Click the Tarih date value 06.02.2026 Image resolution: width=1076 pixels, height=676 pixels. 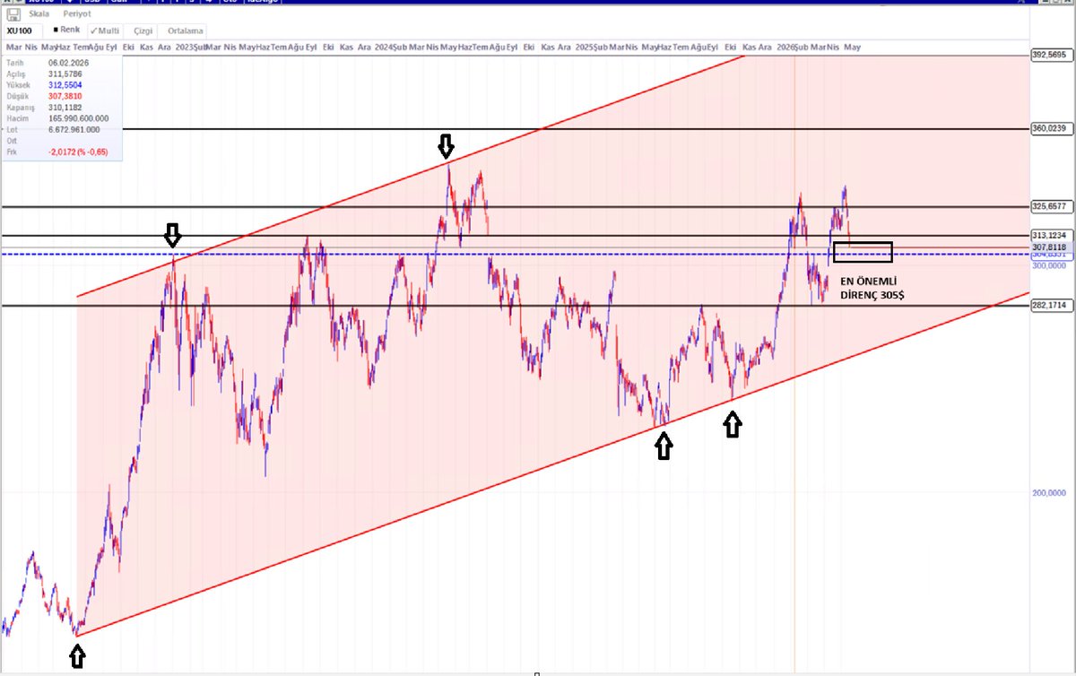click(x=68, y=63)
